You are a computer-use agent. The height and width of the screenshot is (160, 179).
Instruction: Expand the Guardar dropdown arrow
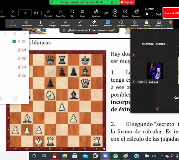tap(163, 22)
